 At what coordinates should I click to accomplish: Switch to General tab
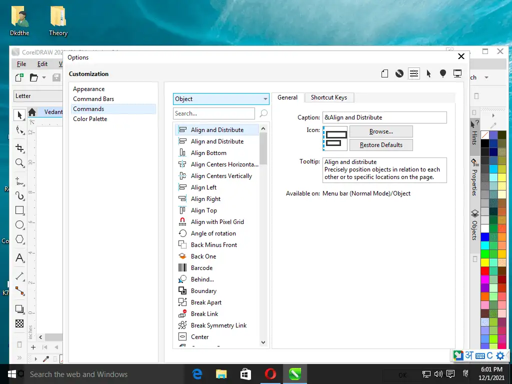pos(287,97)
